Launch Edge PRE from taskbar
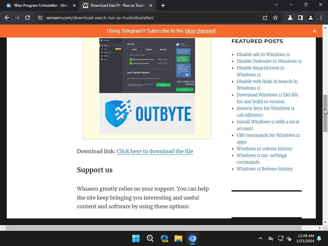Viewport: 328px width, 246px height. pyautogui.click(x=164, y=238)
